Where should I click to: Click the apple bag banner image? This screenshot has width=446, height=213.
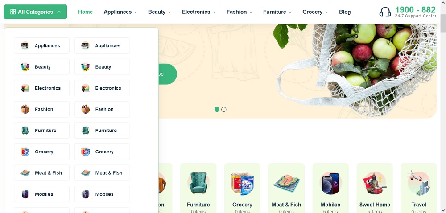[355, 70]
